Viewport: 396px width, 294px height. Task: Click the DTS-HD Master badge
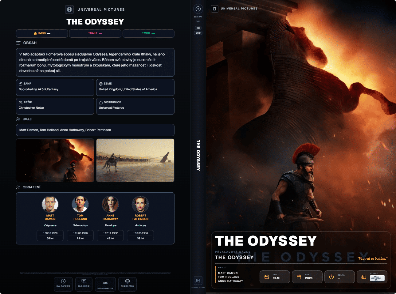coord(105,284)
